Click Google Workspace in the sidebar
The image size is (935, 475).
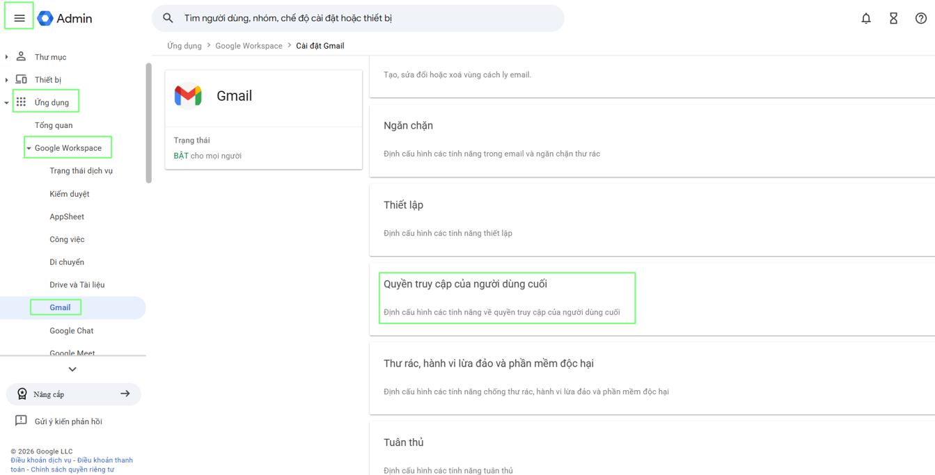68,148
